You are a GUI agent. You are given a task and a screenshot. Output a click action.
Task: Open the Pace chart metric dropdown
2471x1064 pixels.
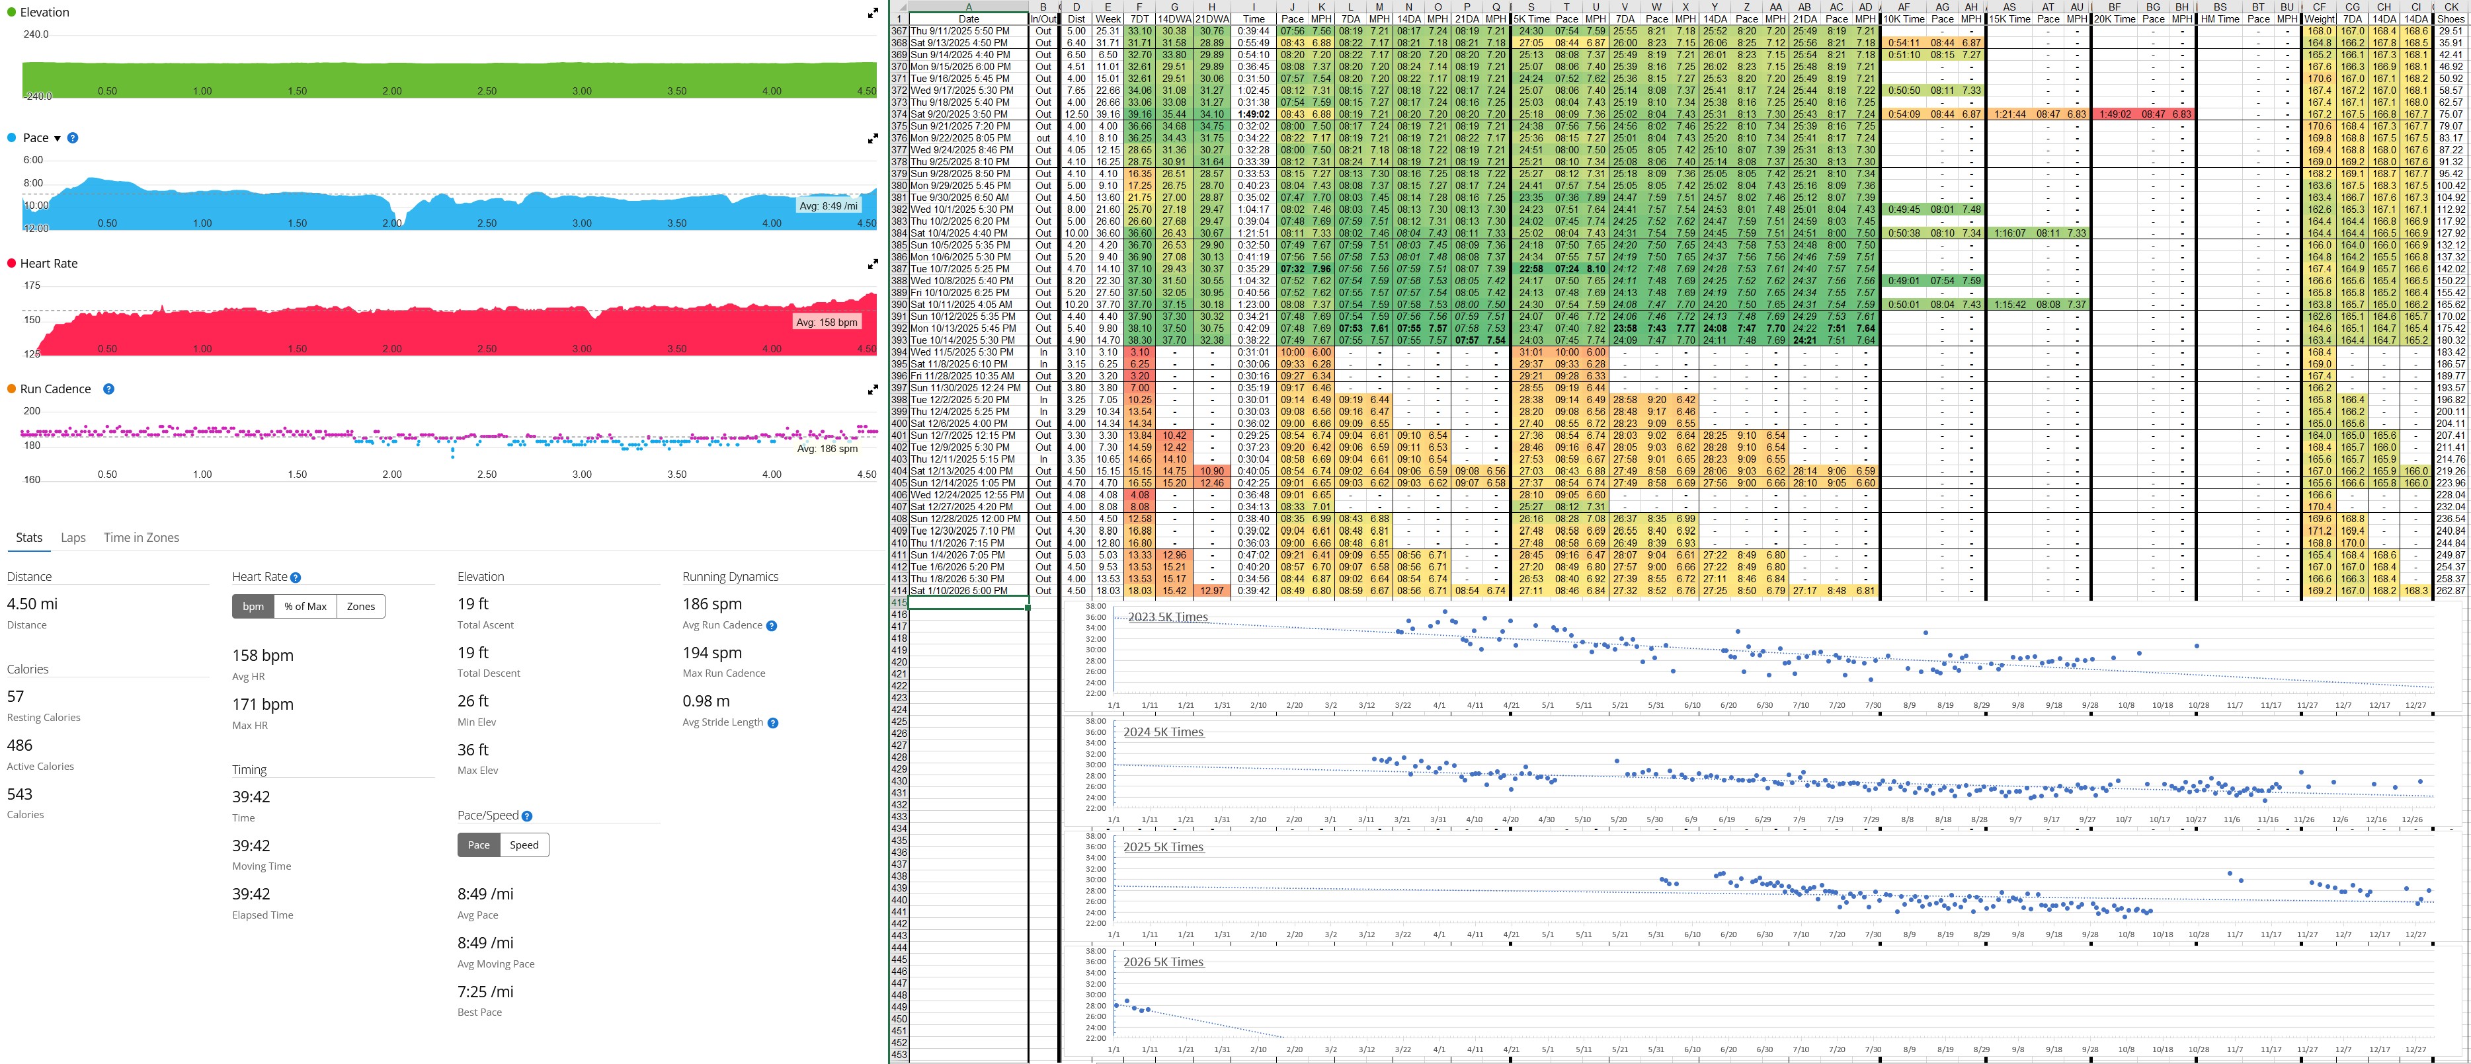pyautogui.click(x=58, y=139)
